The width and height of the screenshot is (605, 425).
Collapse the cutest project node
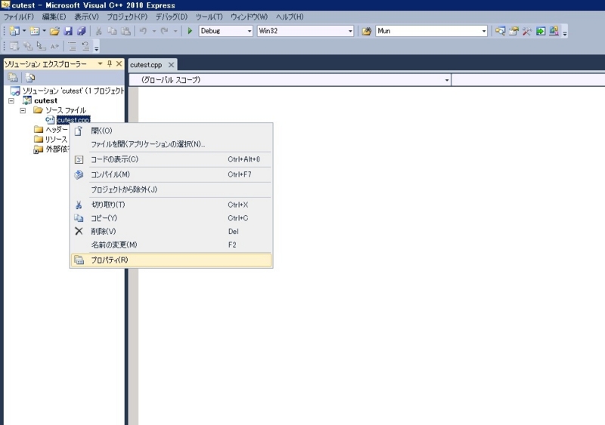pyautogui.click(x=11, y=100)
